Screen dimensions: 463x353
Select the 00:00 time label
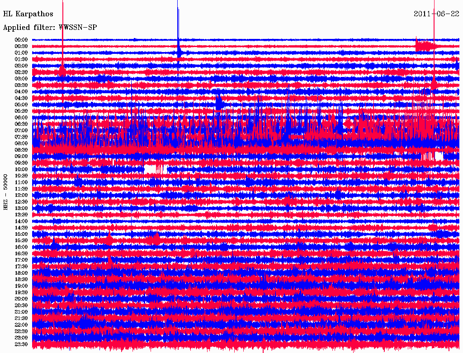[21, 40]
